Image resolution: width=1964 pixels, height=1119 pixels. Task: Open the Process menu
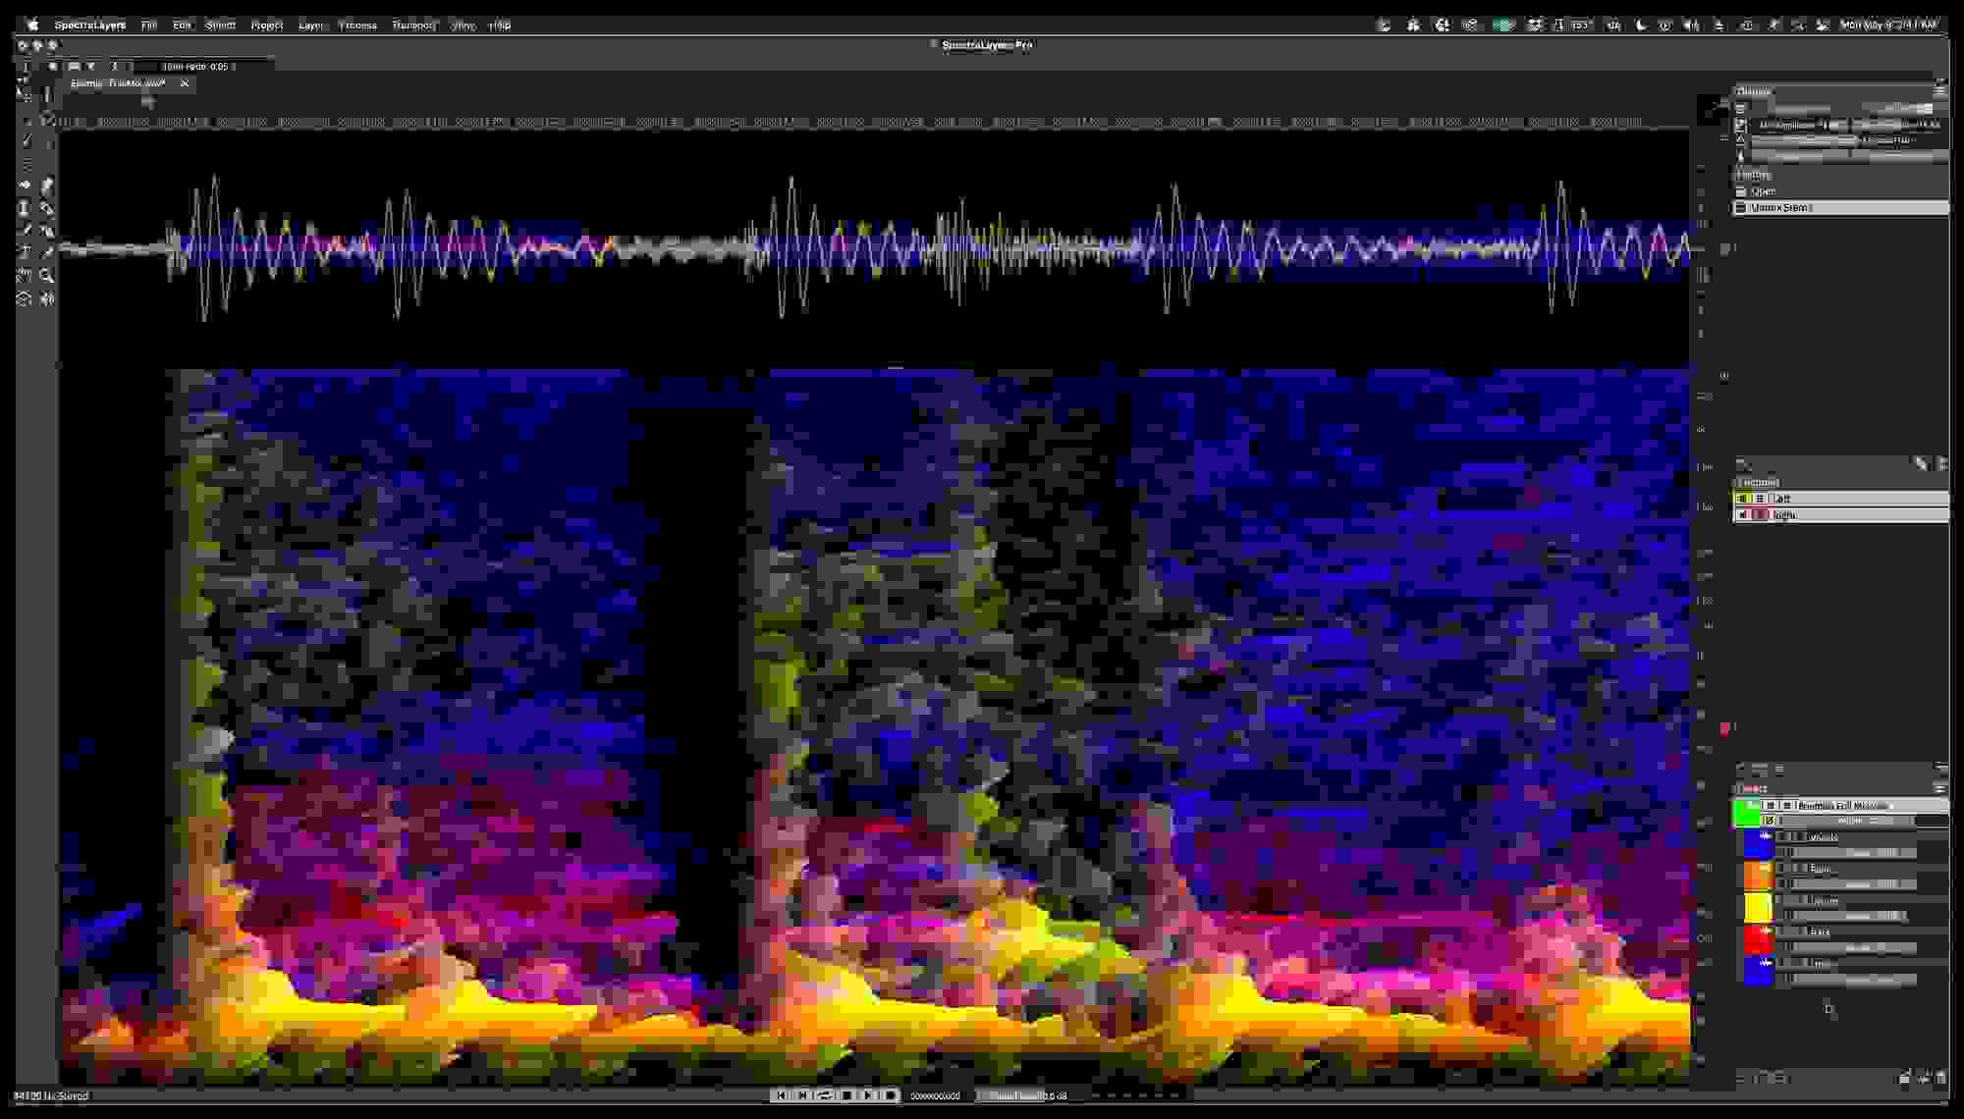click(x=356, y=25)
